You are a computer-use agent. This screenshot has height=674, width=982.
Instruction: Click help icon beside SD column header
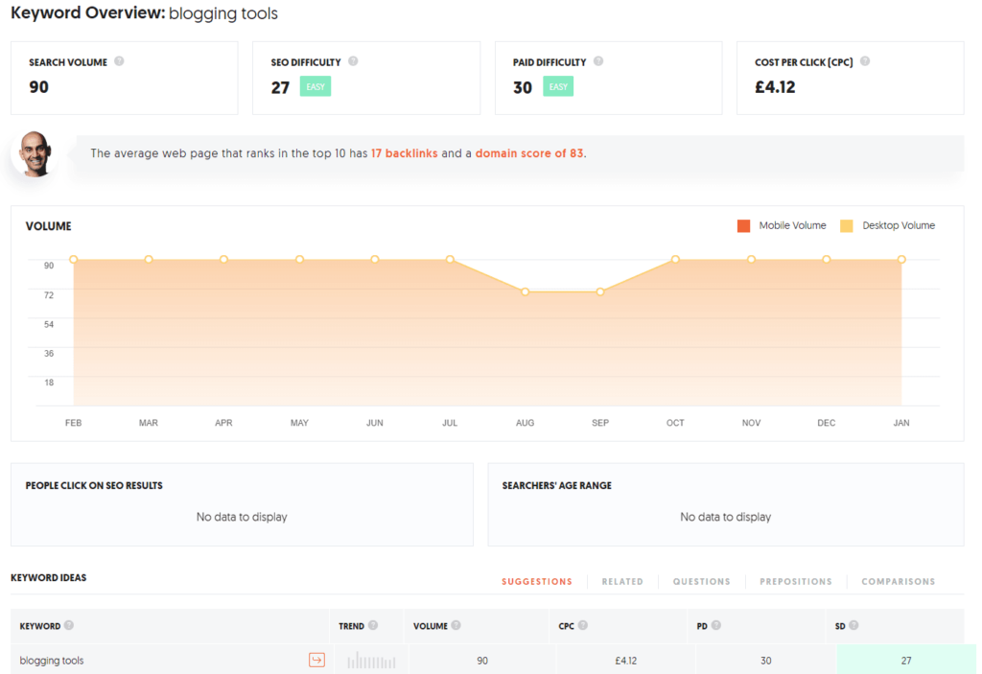click(853, 626)
